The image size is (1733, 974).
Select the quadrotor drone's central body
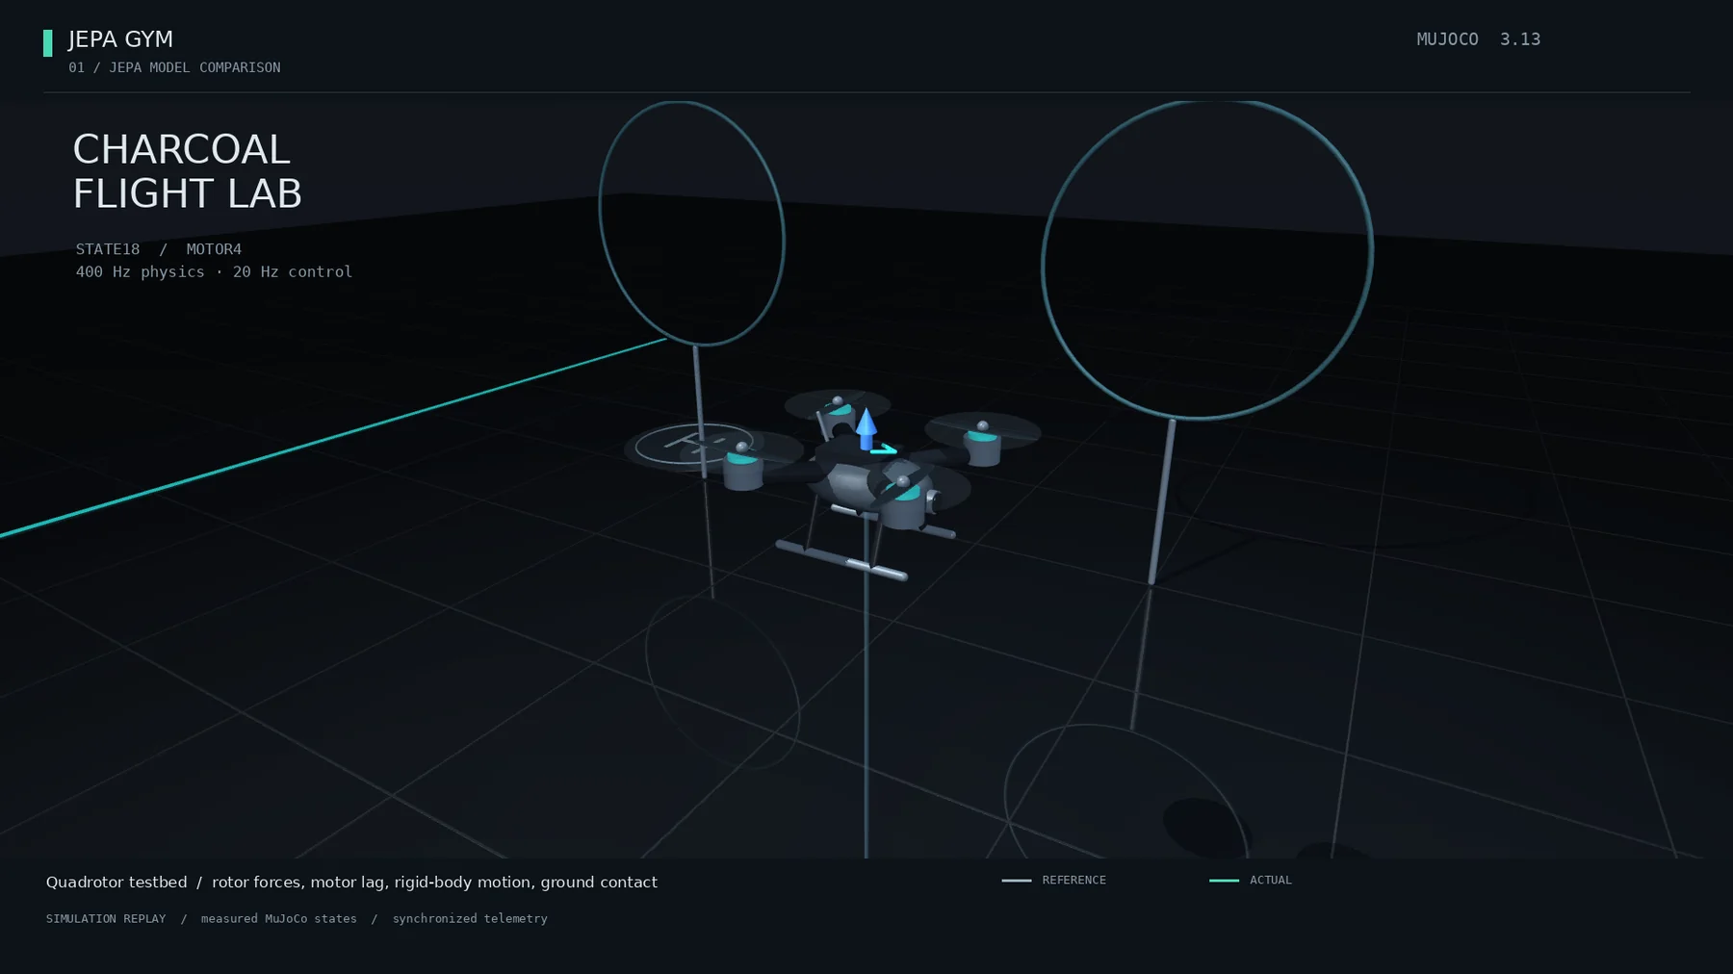click(x=857, y=476)
